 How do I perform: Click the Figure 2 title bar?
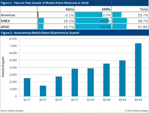click(x=74, y=33)
